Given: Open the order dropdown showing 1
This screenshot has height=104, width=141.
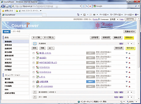Looking at the screenshot, I should pos(130,44).
